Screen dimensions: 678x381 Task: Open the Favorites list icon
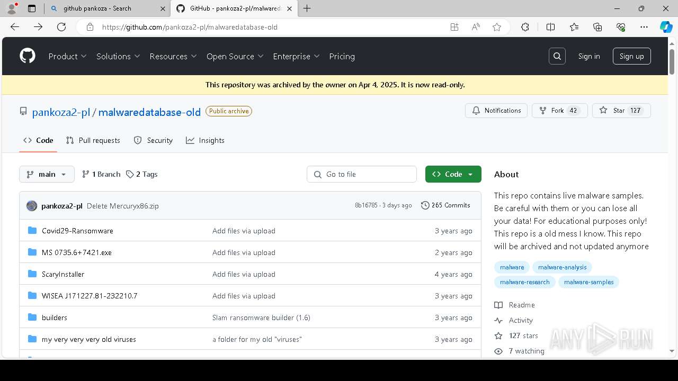coord(574,27)
